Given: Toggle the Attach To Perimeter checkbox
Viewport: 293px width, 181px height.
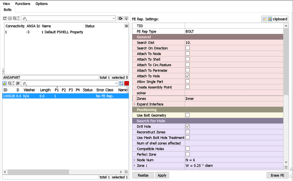Looking at the screenshot, I should tap(188, 70).
